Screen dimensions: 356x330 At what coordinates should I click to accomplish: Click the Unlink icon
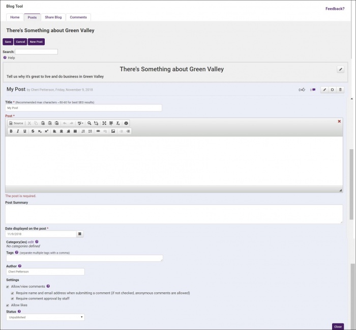[x=105, y=131]
